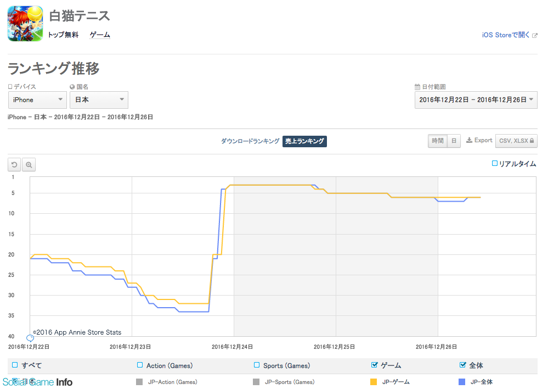Click the globe icon beside 国名
548x389 pixels.
click(72, 87)
